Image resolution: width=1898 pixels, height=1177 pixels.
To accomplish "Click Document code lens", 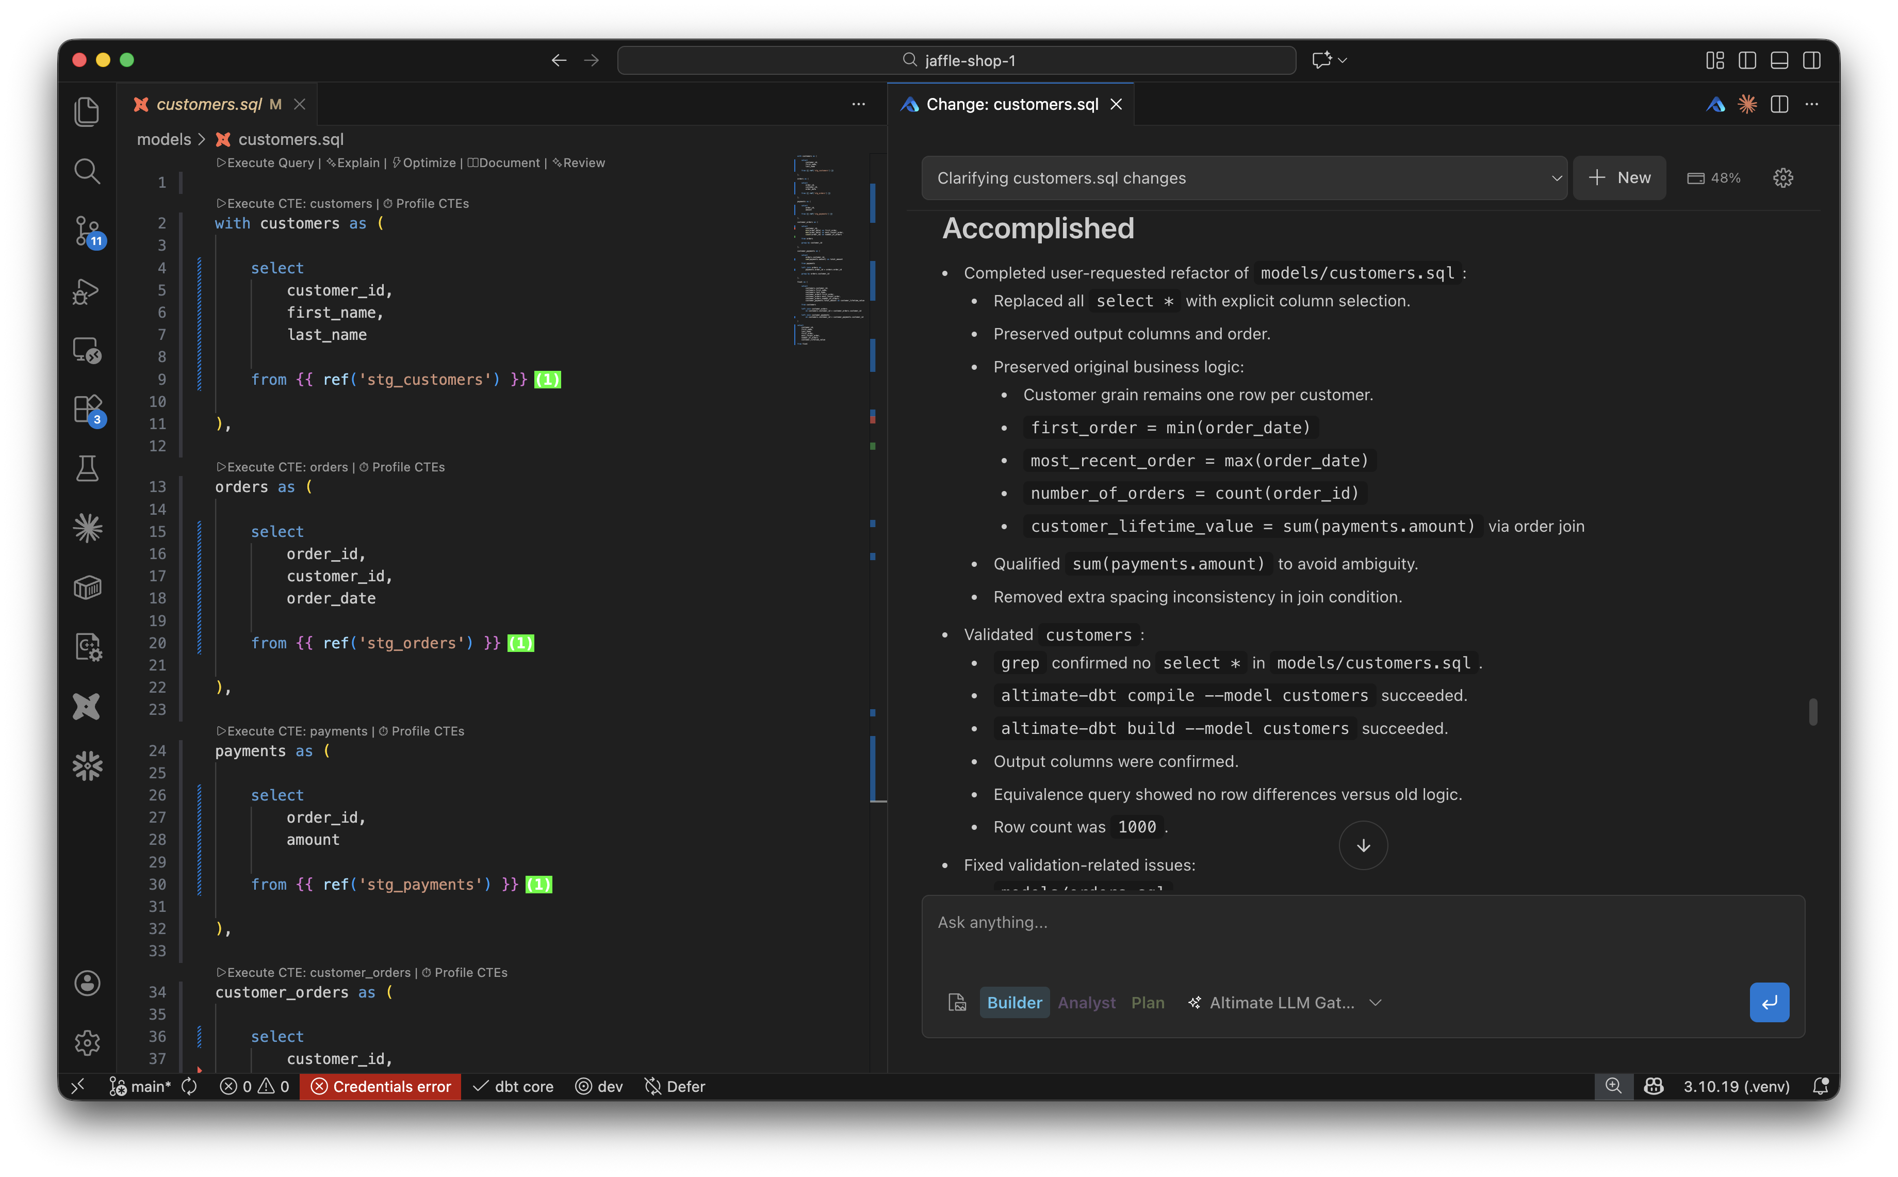I will (x=503, y=162).
